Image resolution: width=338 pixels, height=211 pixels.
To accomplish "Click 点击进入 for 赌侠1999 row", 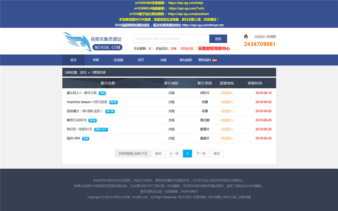I will coord(227,138).
